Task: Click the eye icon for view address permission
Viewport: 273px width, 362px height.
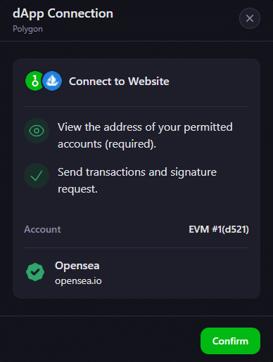Action: pyautogui.click(x=37, y=131)
